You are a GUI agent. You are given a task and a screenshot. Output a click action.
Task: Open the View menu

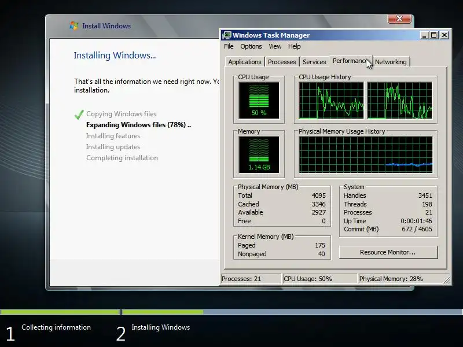pos(275,46)
